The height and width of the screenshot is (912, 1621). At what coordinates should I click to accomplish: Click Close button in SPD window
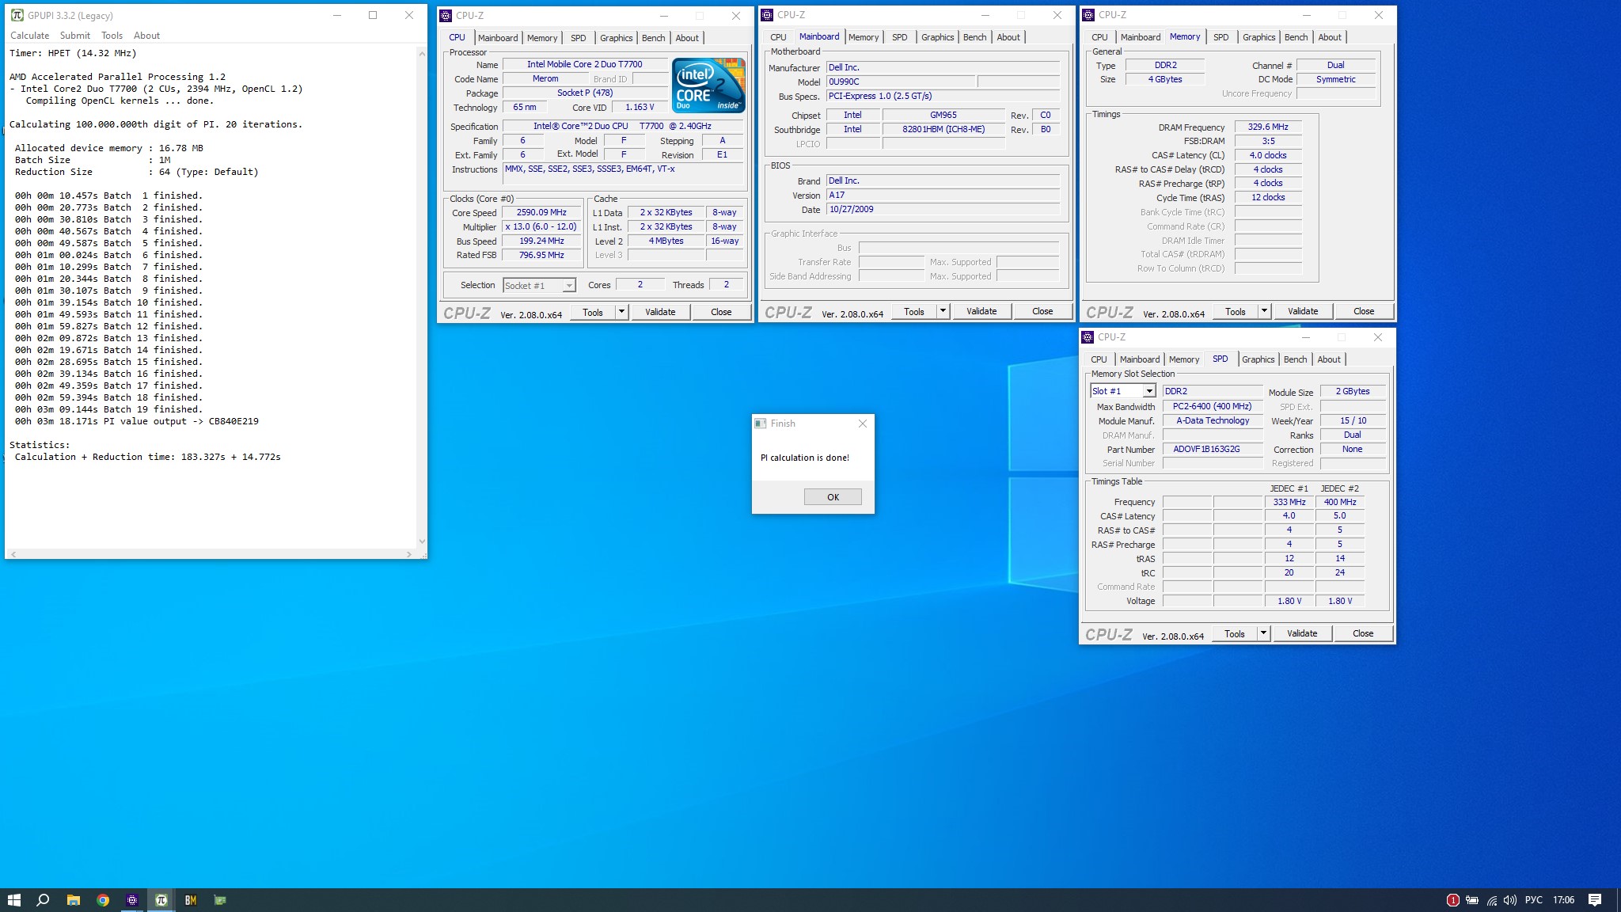pos(1363,633)
